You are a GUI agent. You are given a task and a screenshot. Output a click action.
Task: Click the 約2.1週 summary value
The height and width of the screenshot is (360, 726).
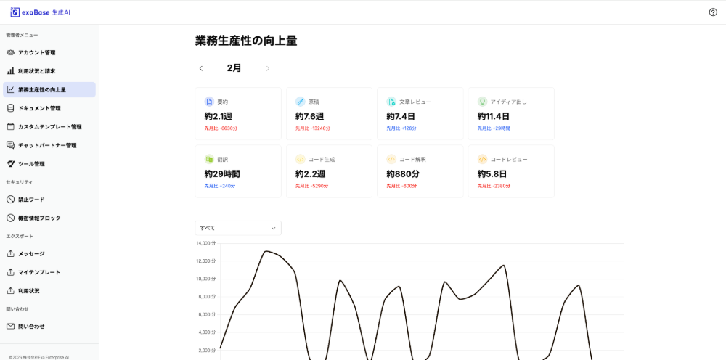tap(219, 116)
